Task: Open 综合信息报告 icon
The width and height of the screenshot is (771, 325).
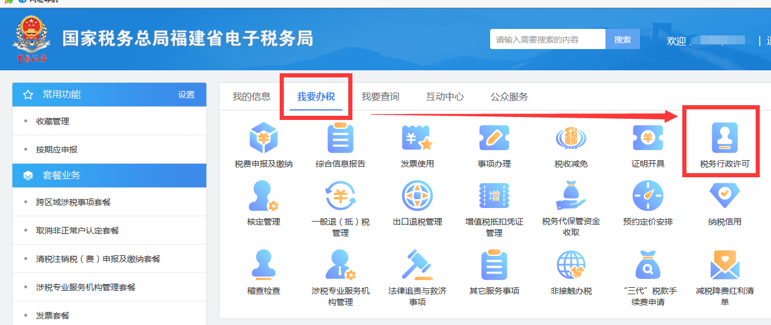Action: 341,139
